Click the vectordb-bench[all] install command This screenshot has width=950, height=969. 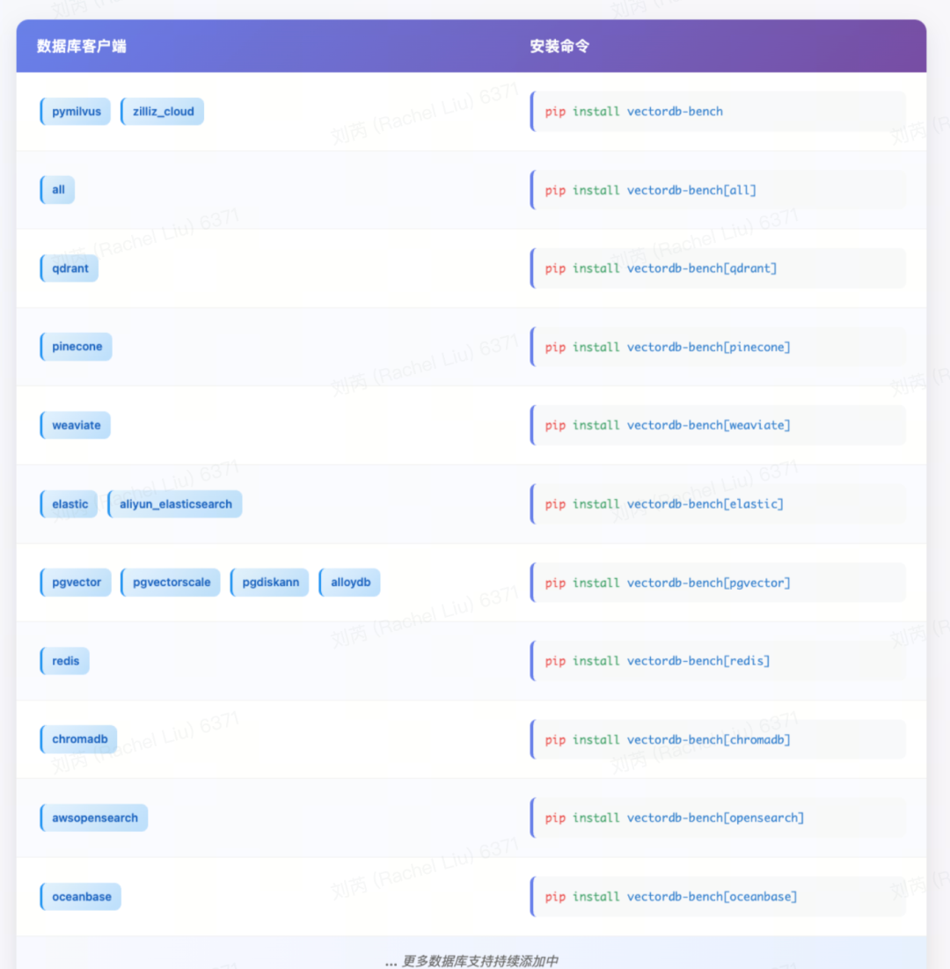[718, 190]
